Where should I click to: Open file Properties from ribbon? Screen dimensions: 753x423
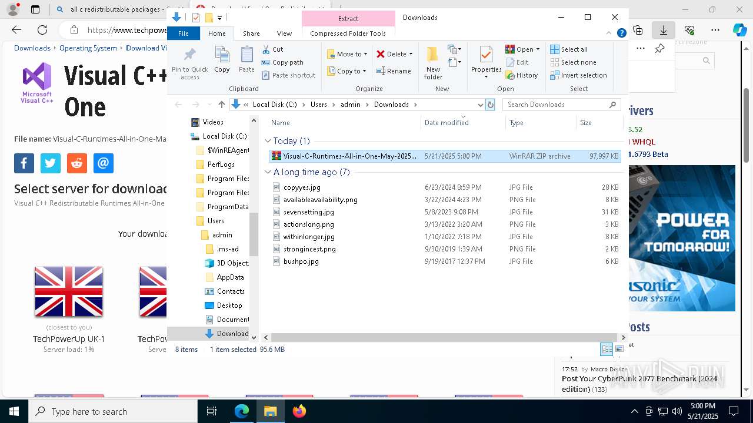click(486, 62)
